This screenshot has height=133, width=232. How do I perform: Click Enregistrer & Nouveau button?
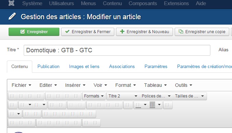pos(144,32)
